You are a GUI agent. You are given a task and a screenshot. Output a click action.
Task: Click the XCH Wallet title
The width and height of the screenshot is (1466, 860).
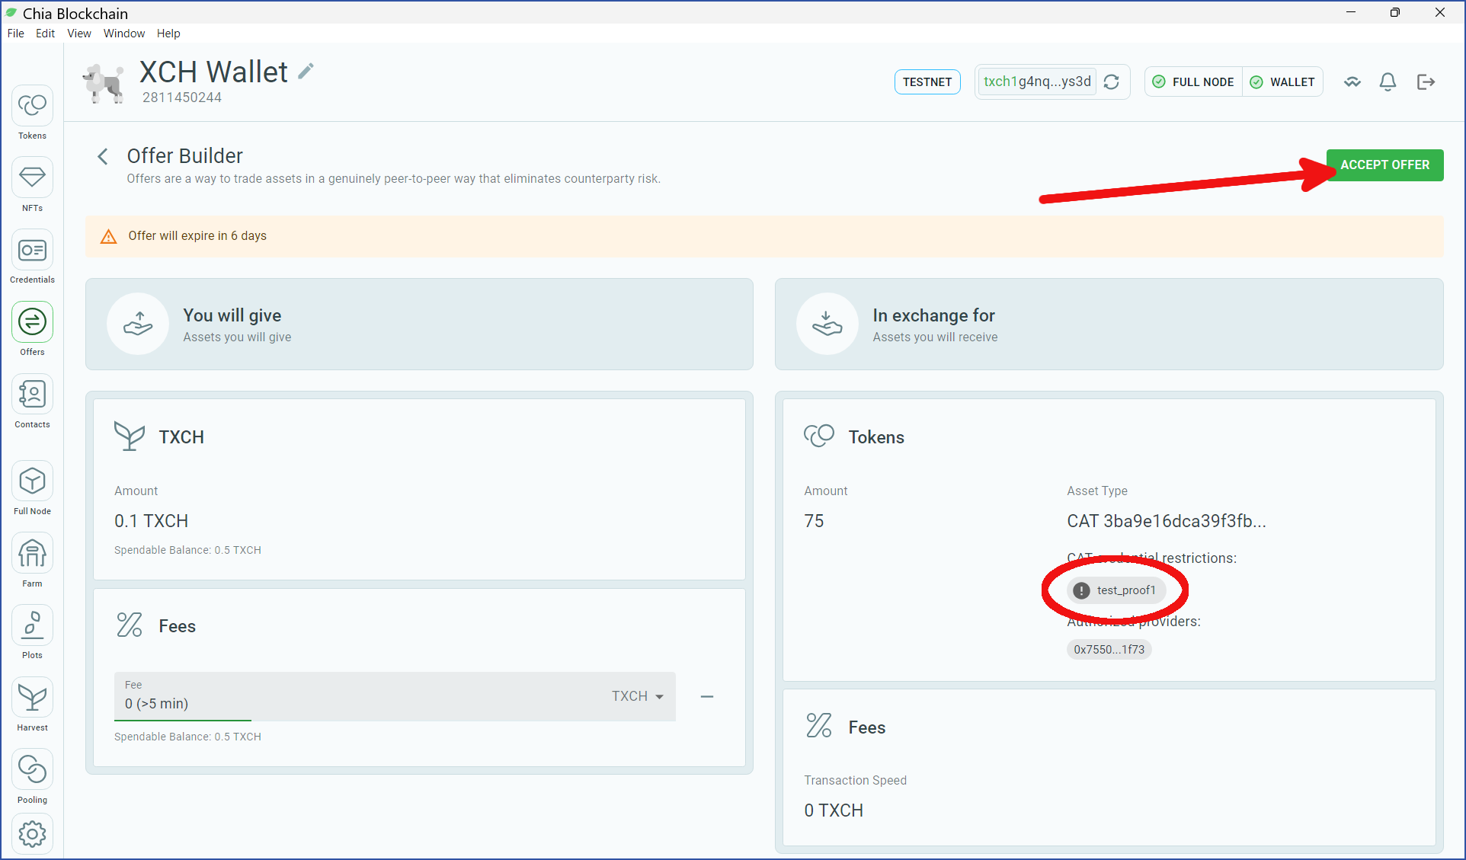point(213,72)
